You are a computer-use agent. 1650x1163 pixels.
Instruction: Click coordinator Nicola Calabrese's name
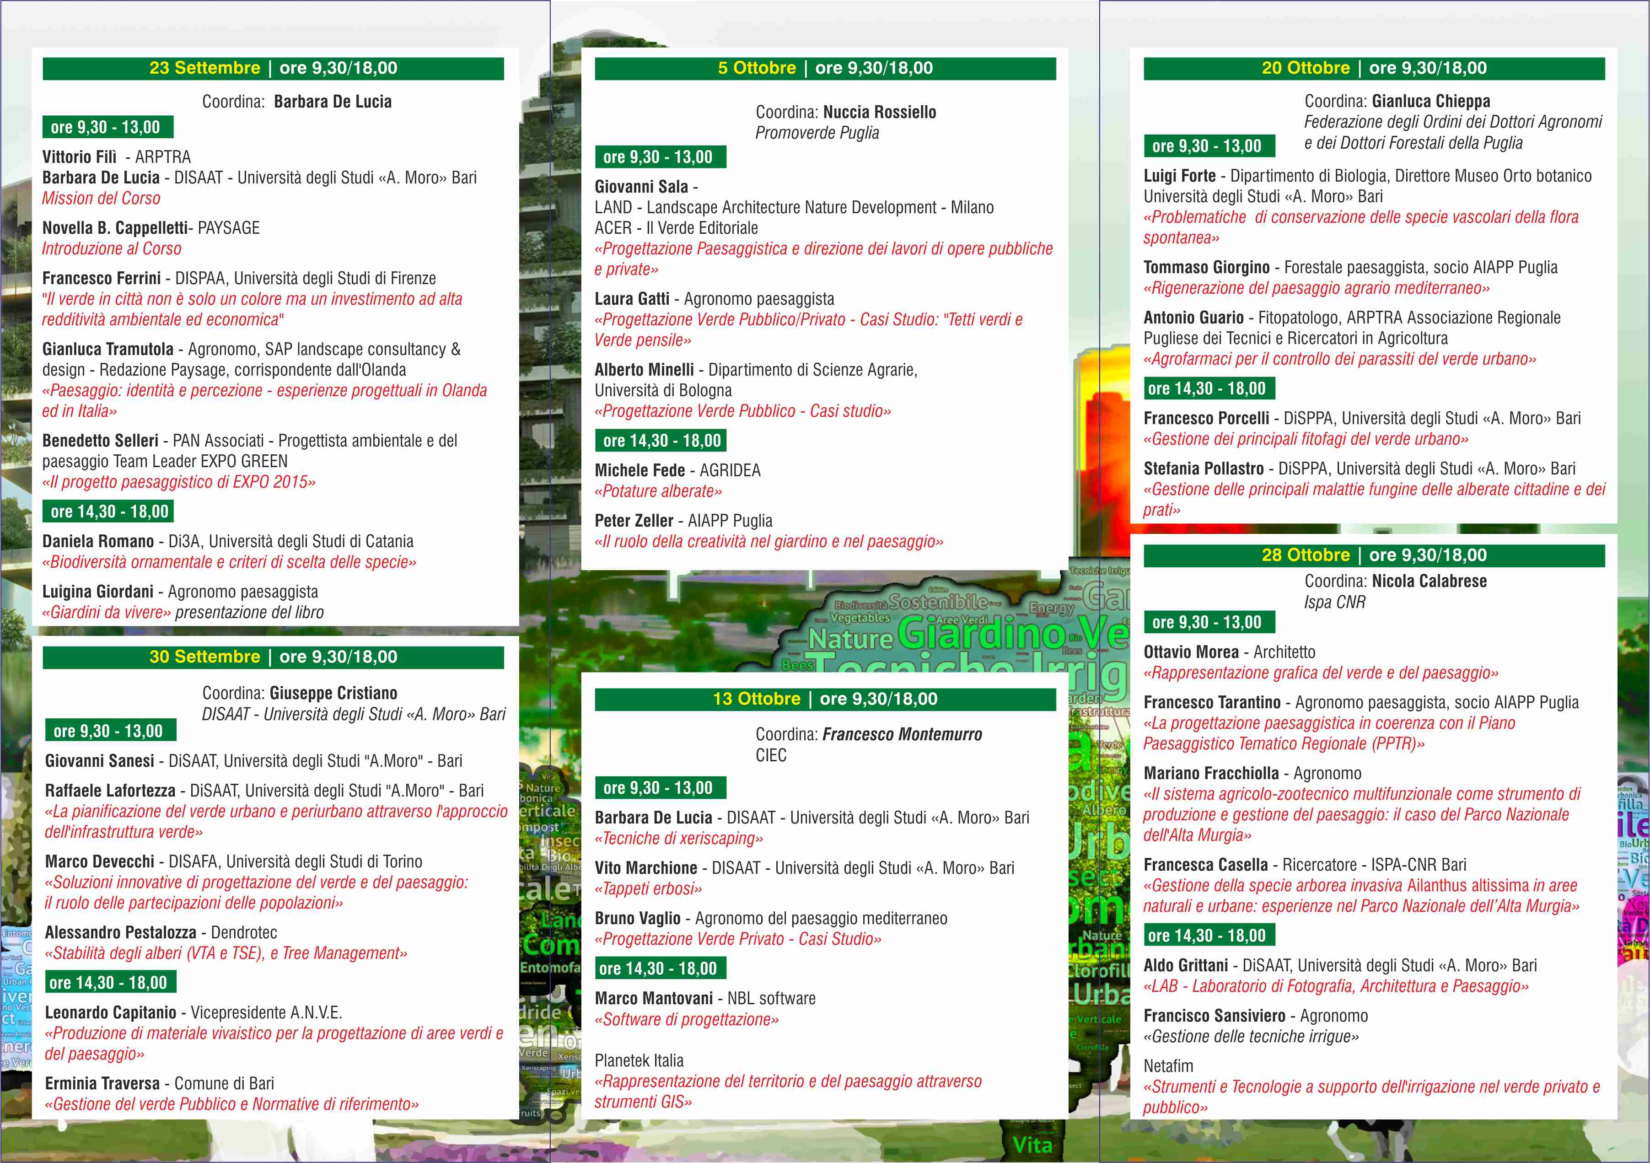[1430, 581]
